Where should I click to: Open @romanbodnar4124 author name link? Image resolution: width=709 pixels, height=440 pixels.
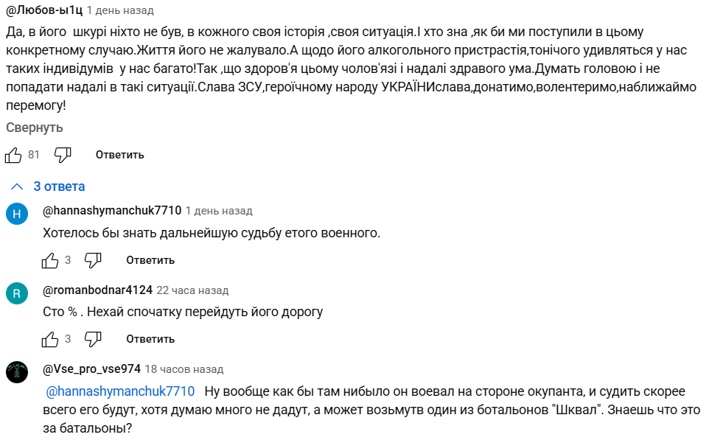(98, 290)
